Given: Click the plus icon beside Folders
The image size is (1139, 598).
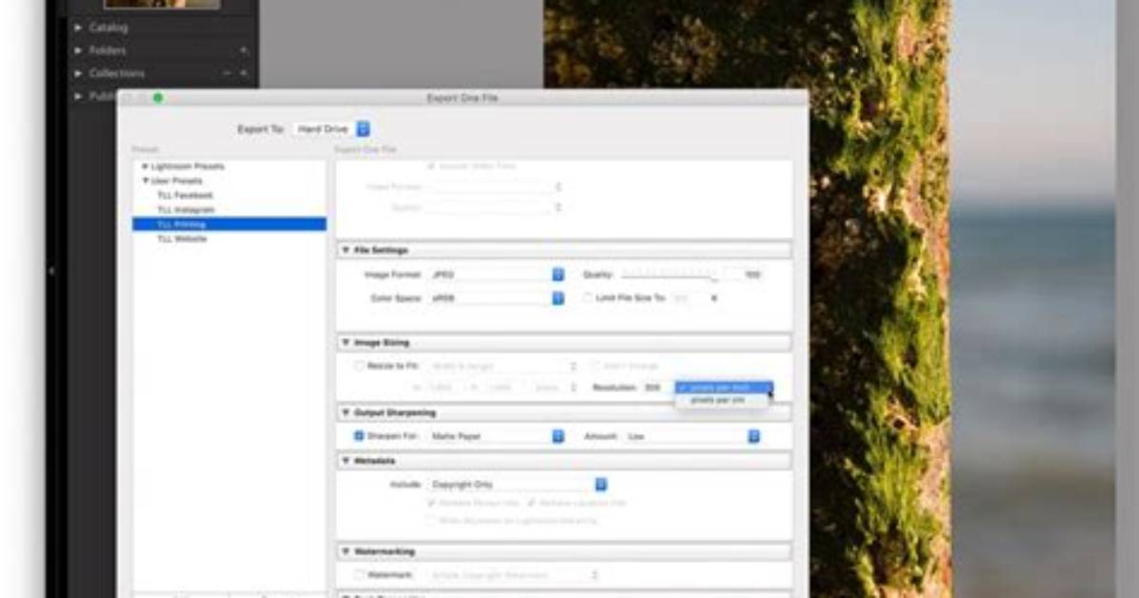Looking at the screenshot, I should coord(244,50).
